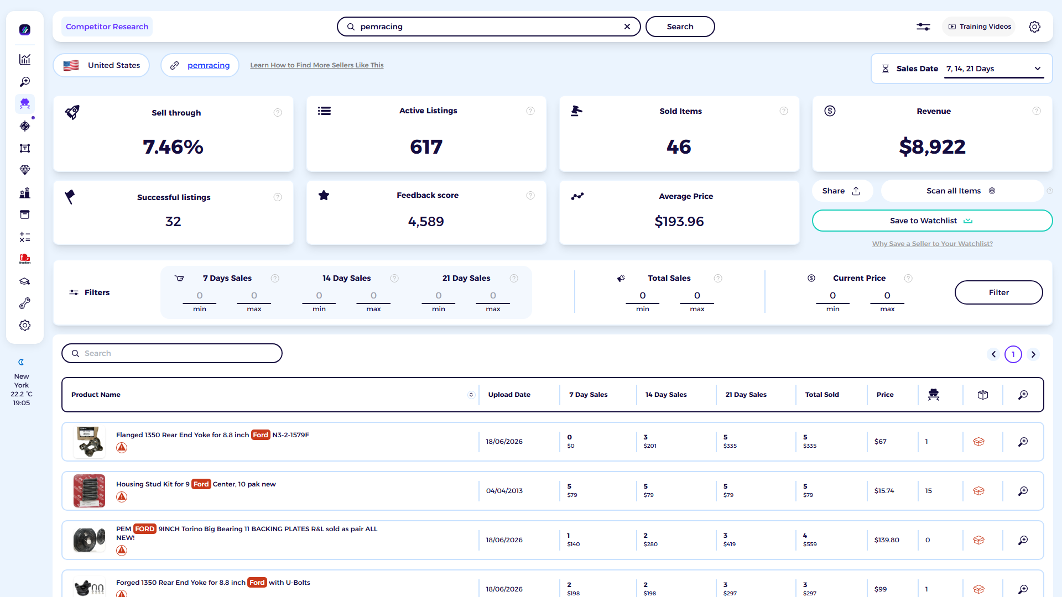Click Save to Watchlist button
Screen dimensions: 1062x597
pyautogui.click(x=932, y=221)
